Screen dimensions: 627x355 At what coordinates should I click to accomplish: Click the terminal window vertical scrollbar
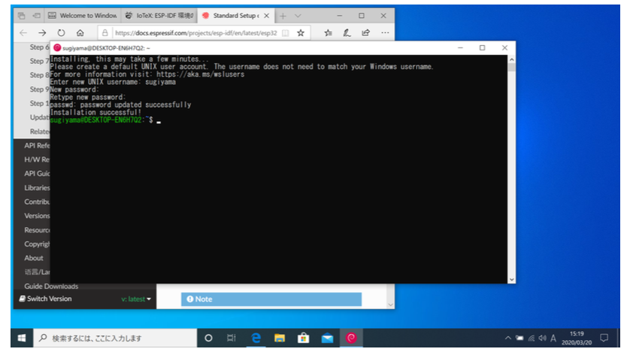[512, 165]
